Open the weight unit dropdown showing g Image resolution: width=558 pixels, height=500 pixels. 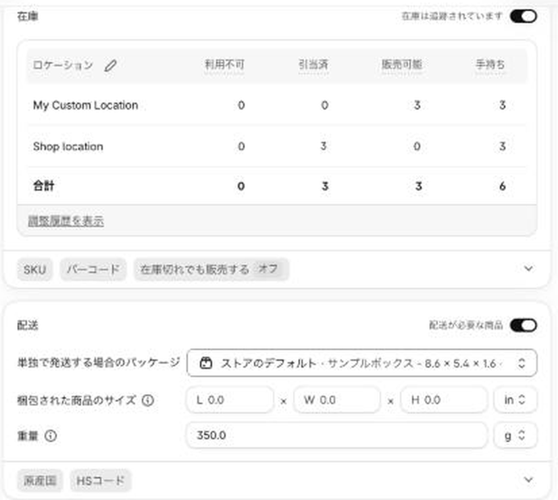pos(515,435)
